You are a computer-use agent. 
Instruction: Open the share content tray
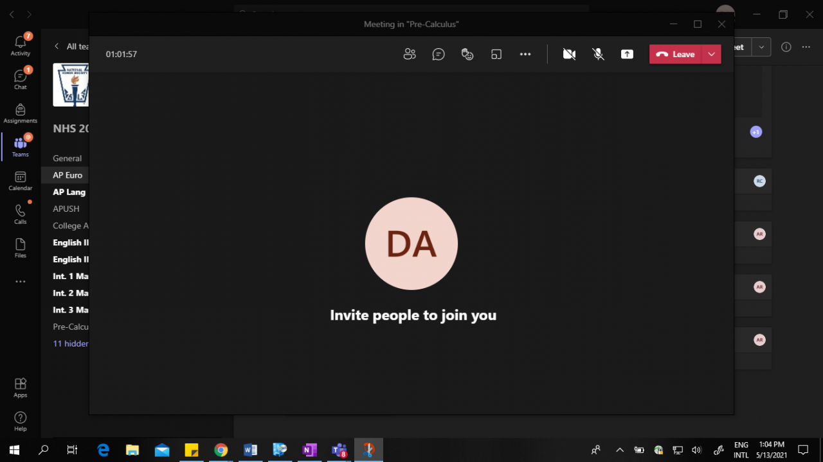[x=627, y=55]
